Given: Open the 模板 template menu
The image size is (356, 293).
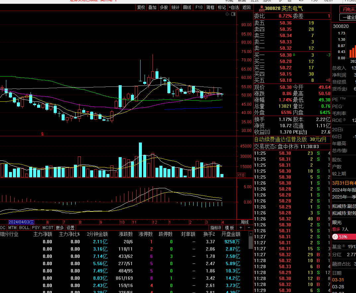Looking at the screenshot, I should click(229, 228).
